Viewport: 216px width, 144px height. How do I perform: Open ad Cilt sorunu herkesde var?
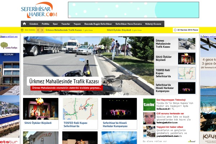click(x=170, y=113)
